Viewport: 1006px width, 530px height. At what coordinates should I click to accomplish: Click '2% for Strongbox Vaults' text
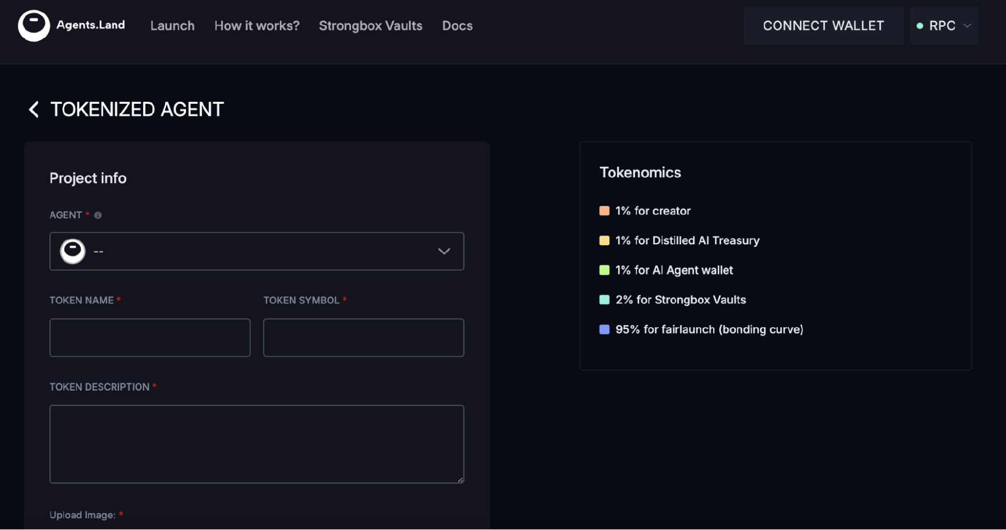681,300
